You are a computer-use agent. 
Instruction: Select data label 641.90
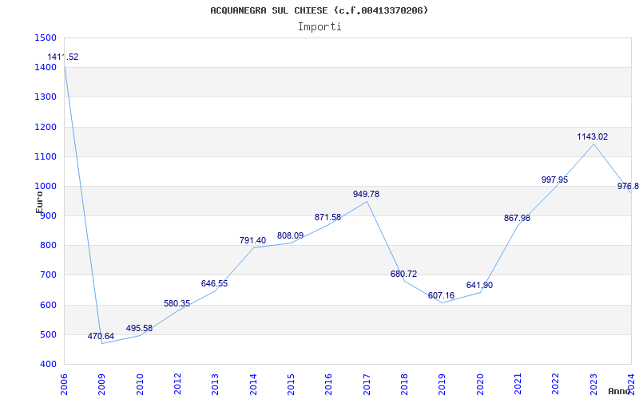point(480,285)
